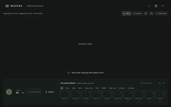Select the Curiosities category tab
This screenshot has width=171, height=107.
[x=131, y=88]
